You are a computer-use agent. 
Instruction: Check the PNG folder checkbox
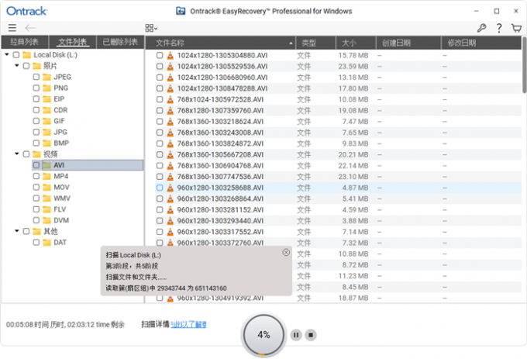click(x=36, y=88)
